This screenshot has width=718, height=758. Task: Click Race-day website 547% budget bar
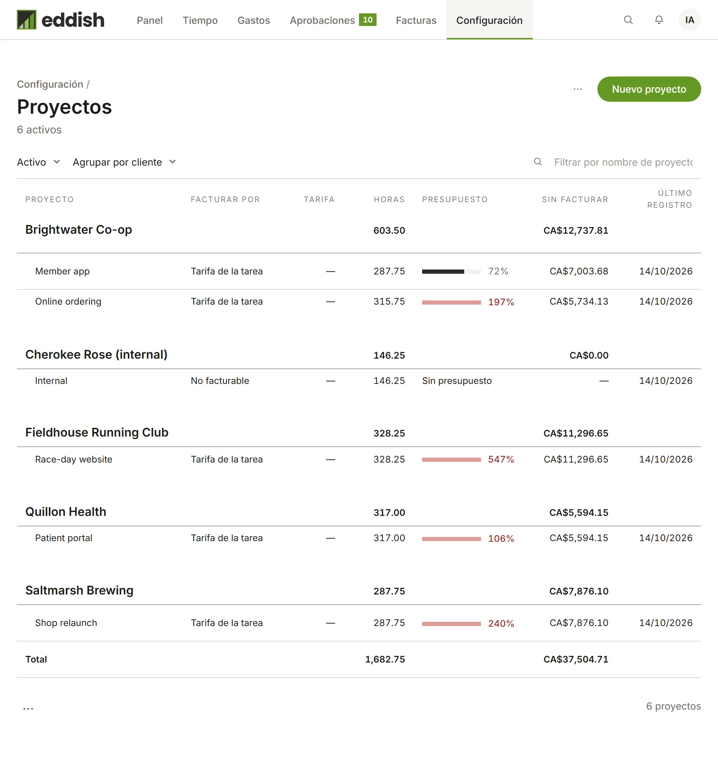[451, 460]
